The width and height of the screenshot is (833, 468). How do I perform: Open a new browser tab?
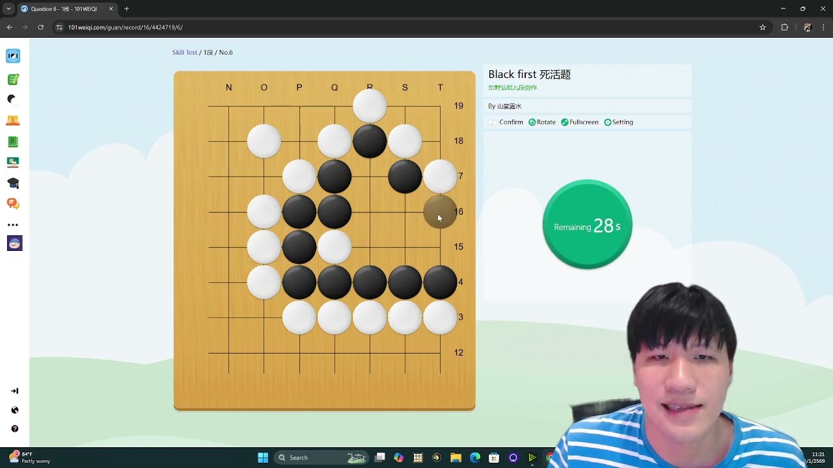126,9
